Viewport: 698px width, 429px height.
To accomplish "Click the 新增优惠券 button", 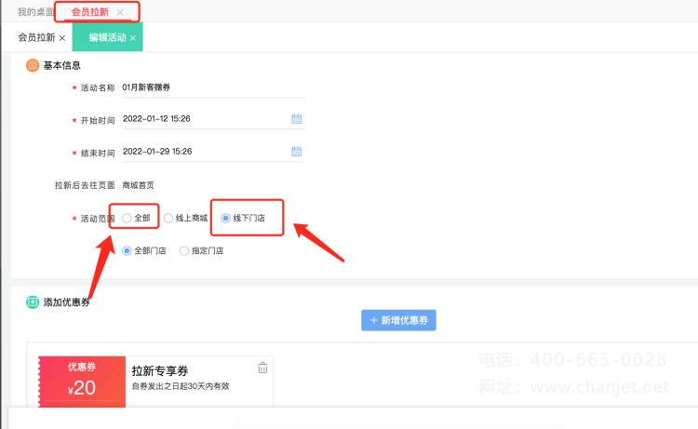I will (x=398, y=320).
